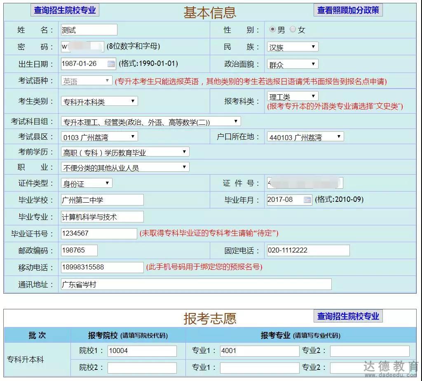Click the 院校1 field showing 10004
422x381 pixels.
click(142, 351)
